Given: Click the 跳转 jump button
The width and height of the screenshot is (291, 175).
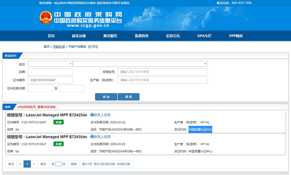Looking at the screenshot, I should coord(74,164).
